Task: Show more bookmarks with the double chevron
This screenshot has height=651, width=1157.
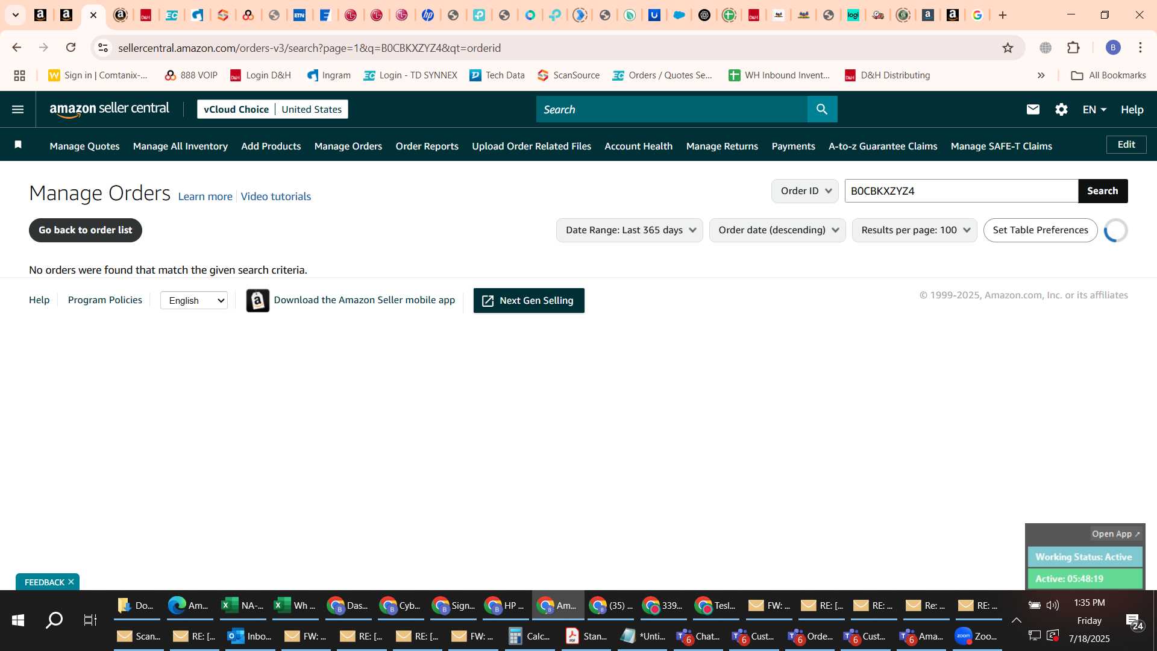Action: (1041, 75)
